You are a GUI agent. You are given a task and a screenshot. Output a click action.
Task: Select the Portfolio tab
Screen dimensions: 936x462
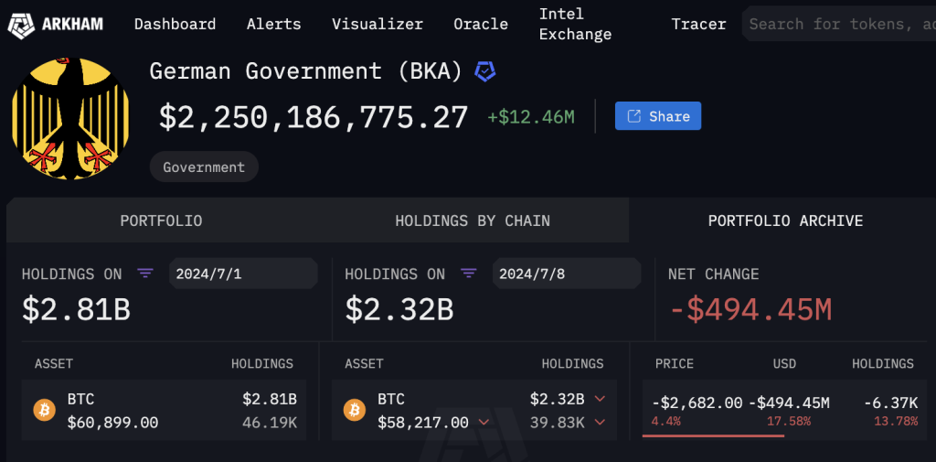(161, 220)
